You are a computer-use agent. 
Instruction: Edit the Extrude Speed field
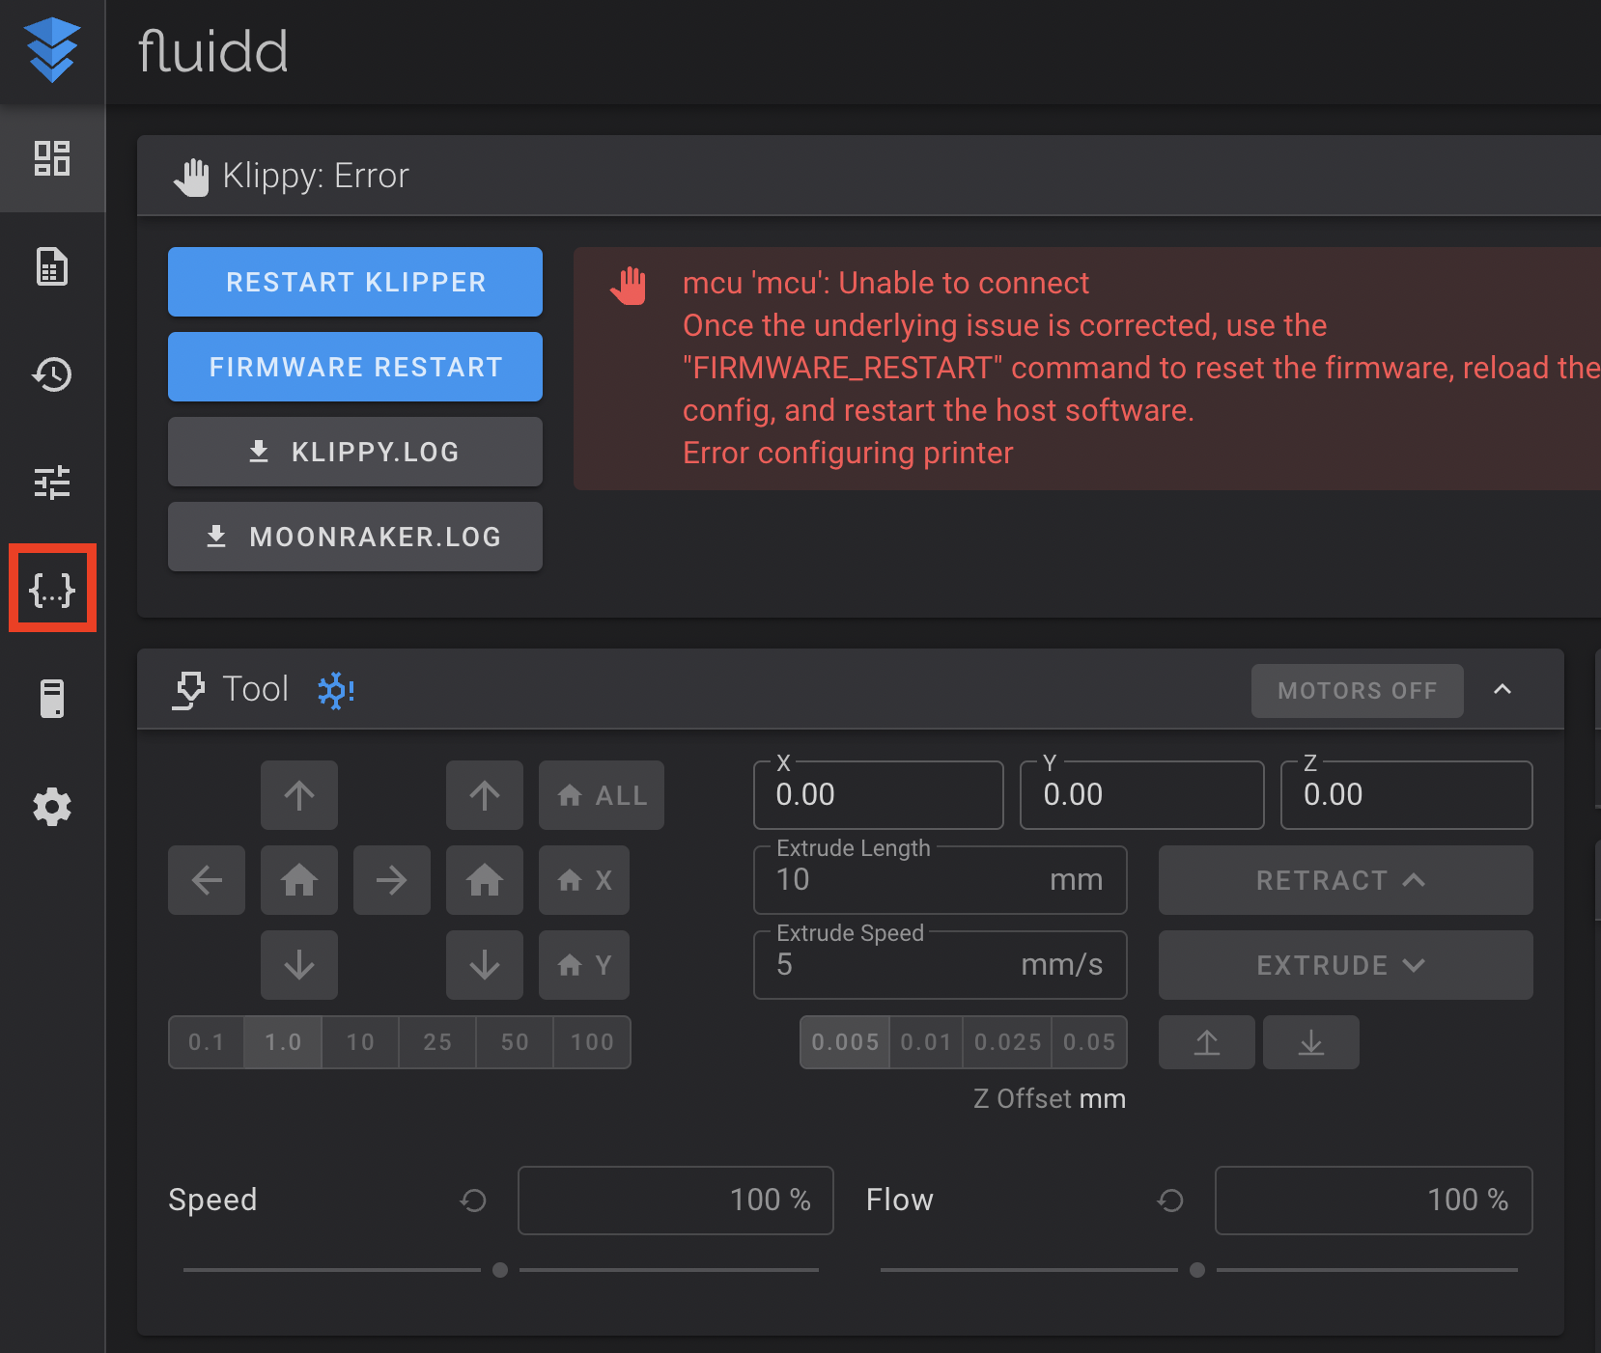941,965
